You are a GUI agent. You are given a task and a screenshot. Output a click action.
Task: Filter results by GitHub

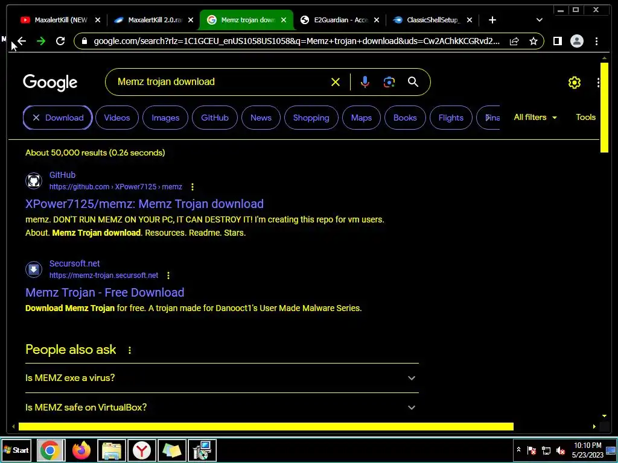coord(215,118)
